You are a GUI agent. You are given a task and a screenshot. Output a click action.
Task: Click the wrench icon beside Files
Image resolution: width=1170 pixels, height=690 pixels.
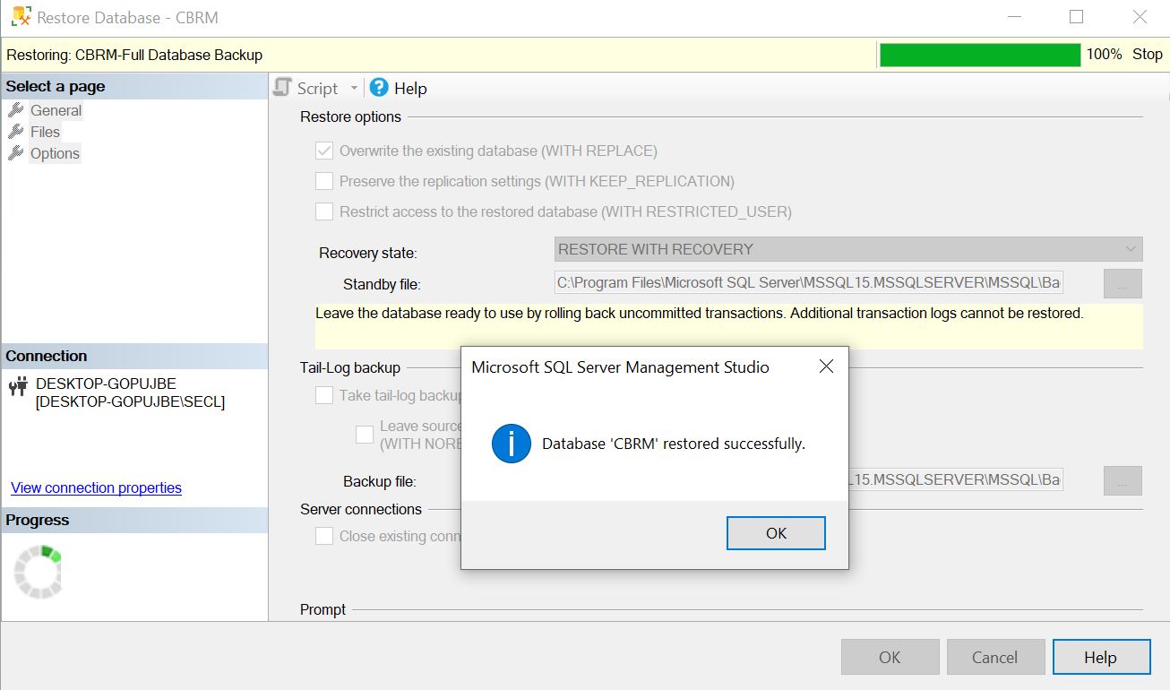tap(16, 132)
